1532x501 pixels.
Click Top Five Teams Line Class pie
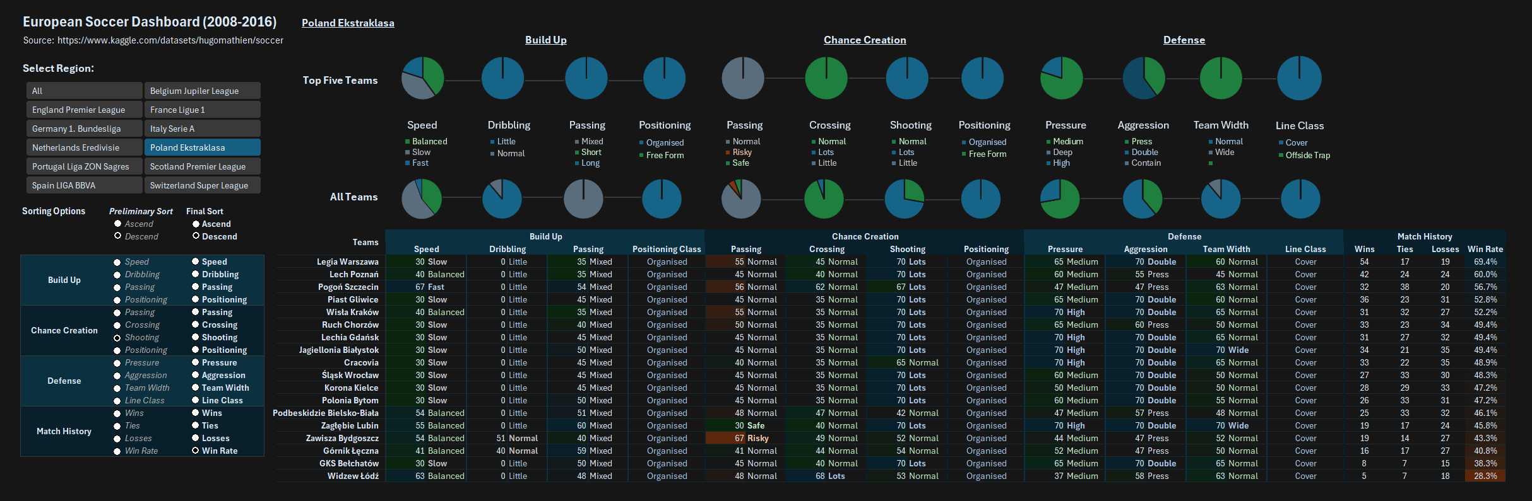coord(1299,78)
